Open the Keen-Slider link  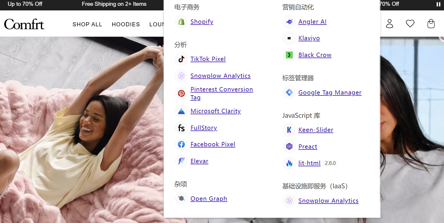316,130
